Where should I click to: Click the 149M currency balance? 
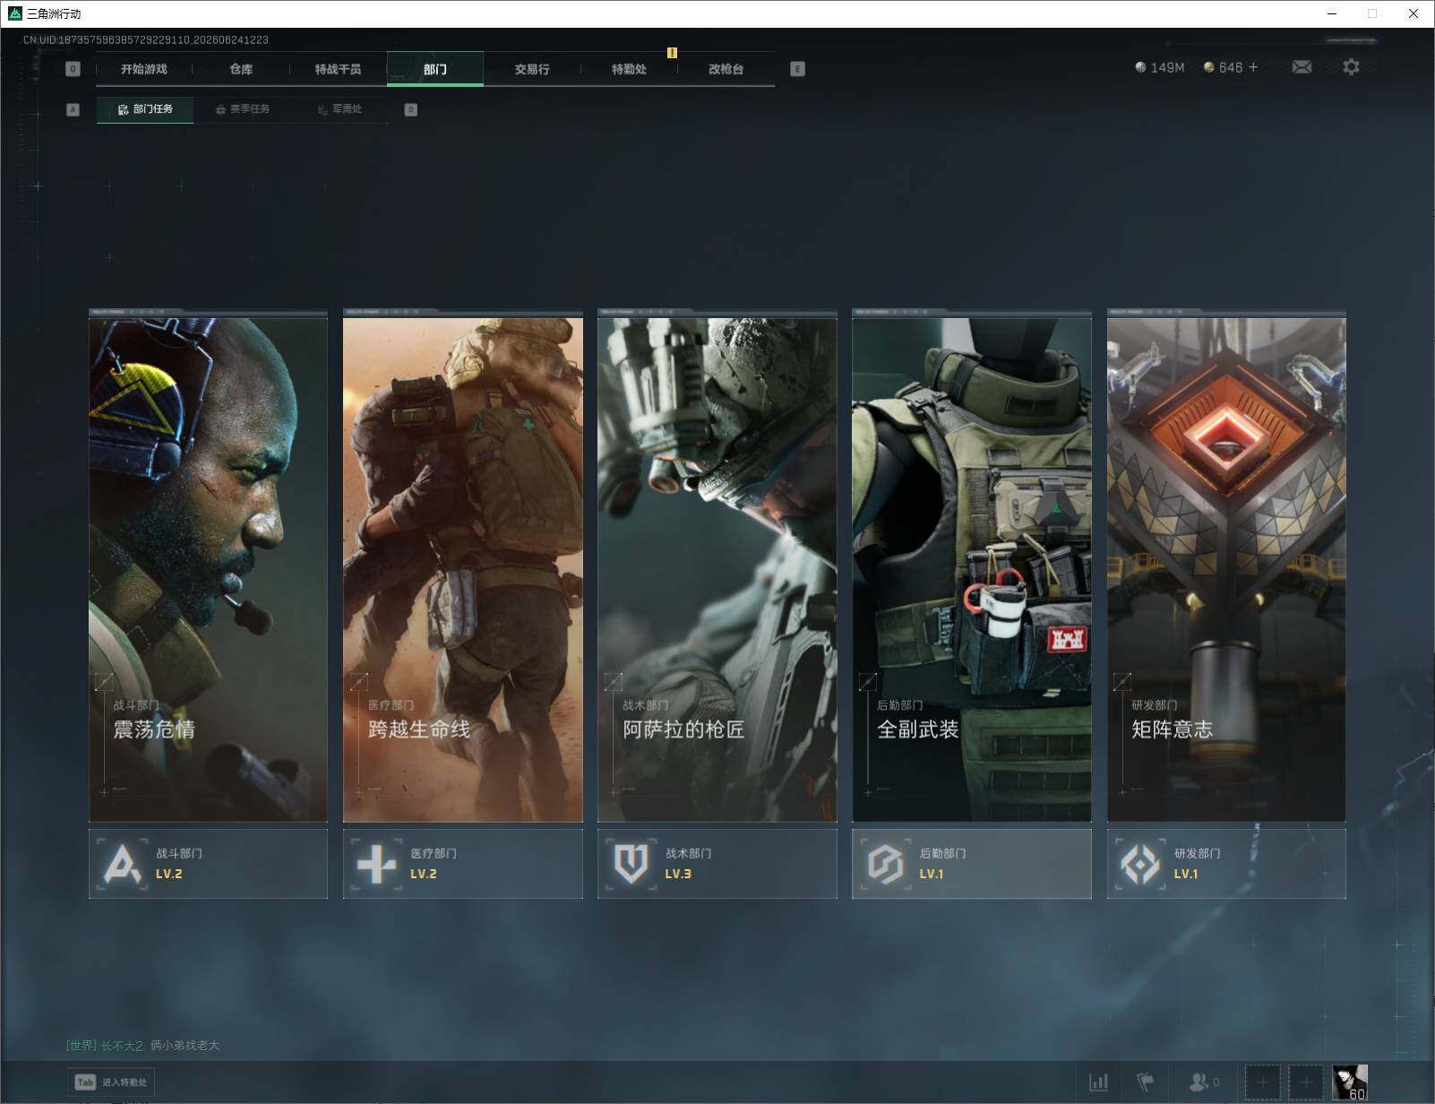click(1159, 67)
